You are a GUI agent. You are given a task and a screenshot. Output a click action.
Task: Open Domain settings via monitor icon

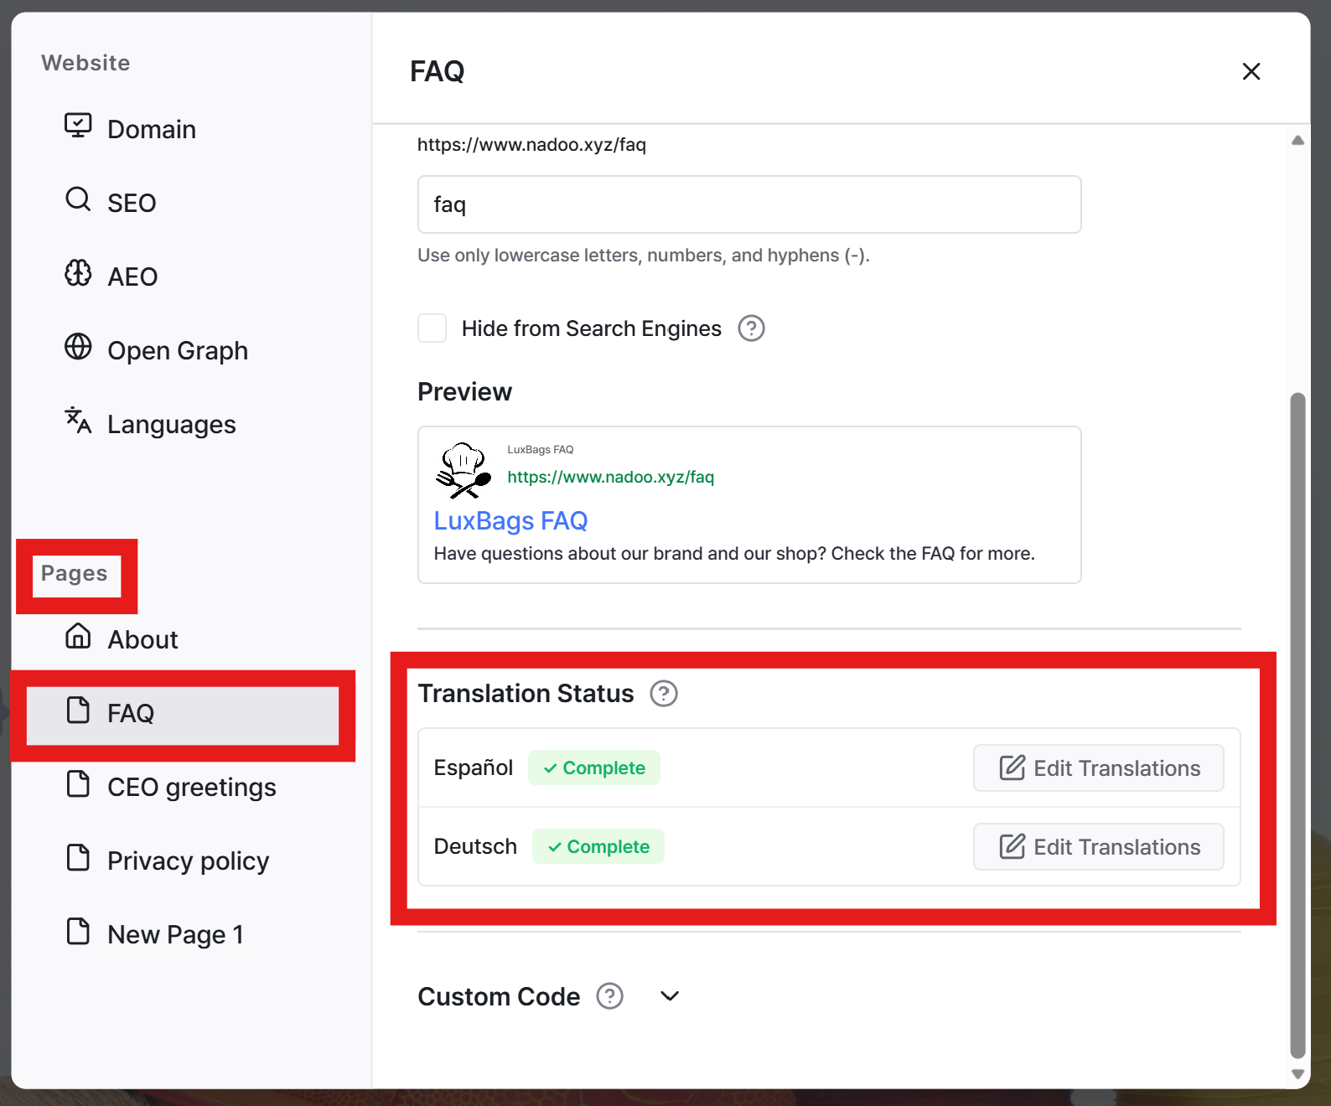78,126
